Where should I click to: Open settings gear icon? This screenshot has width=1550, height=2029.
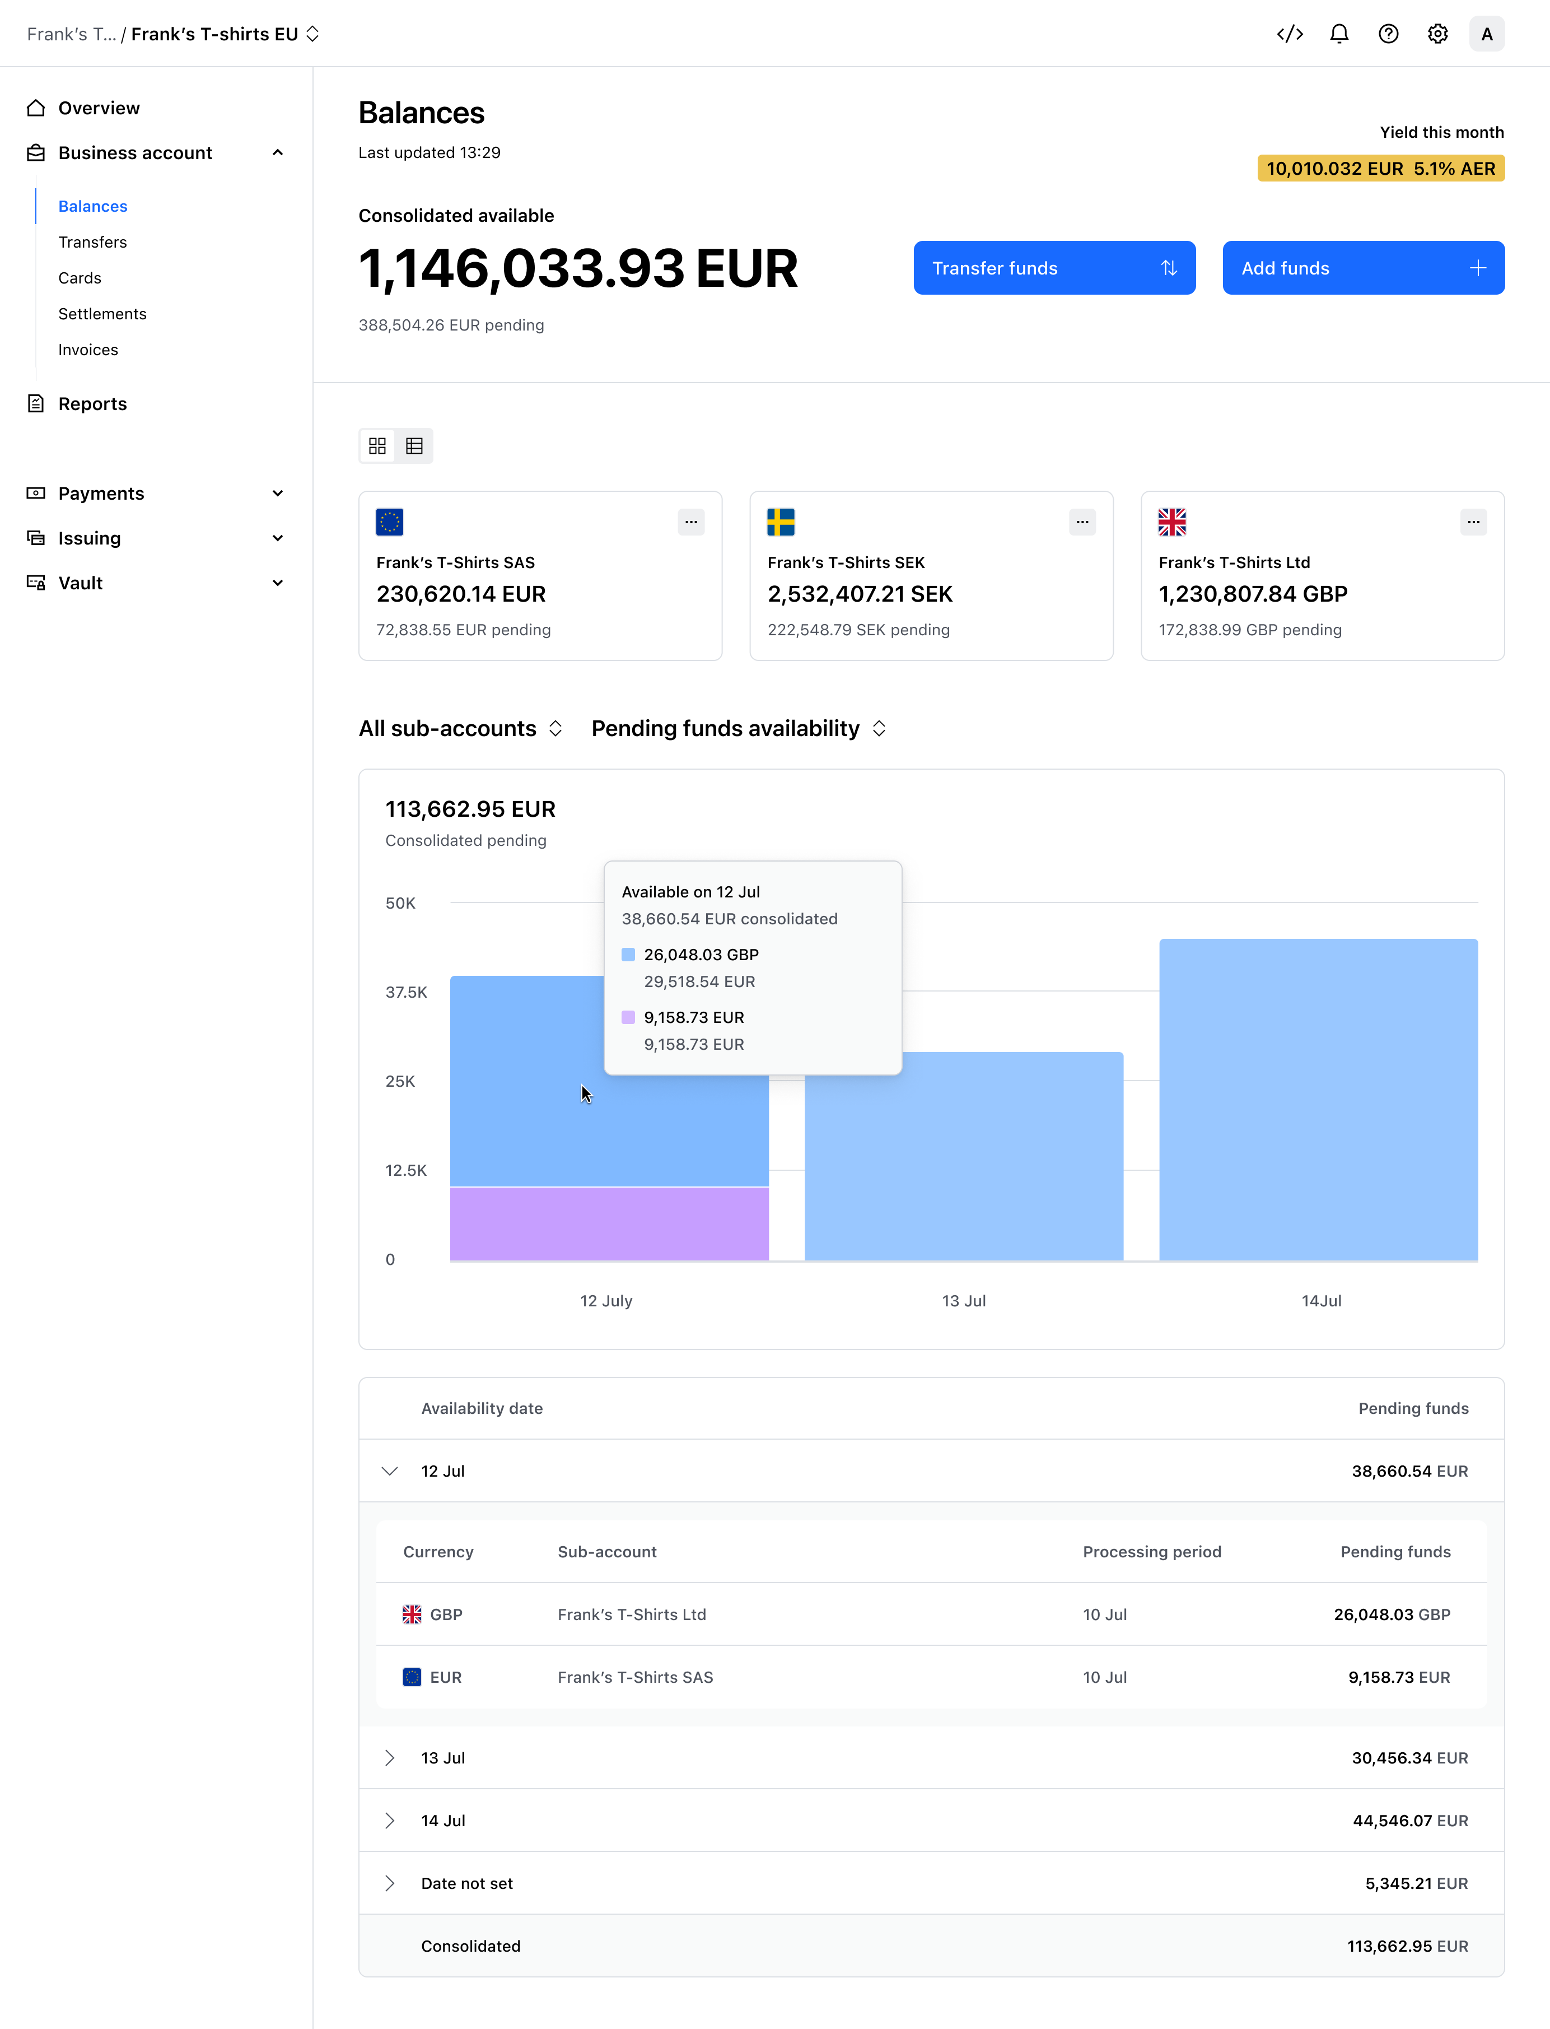coord(1437,34)
